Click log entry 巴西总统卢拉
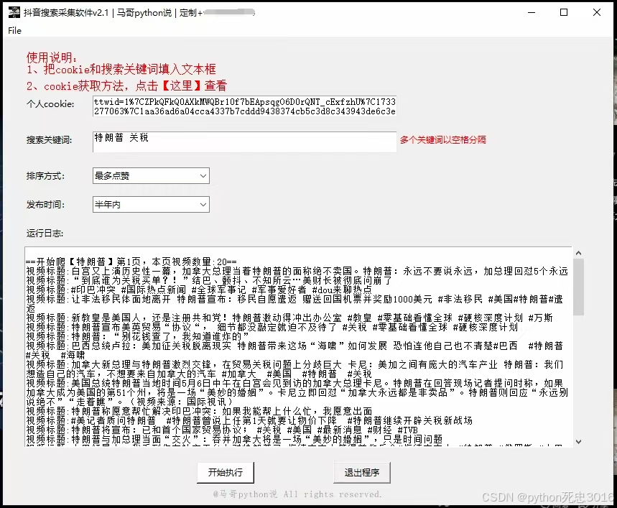 tap(294, 351)
